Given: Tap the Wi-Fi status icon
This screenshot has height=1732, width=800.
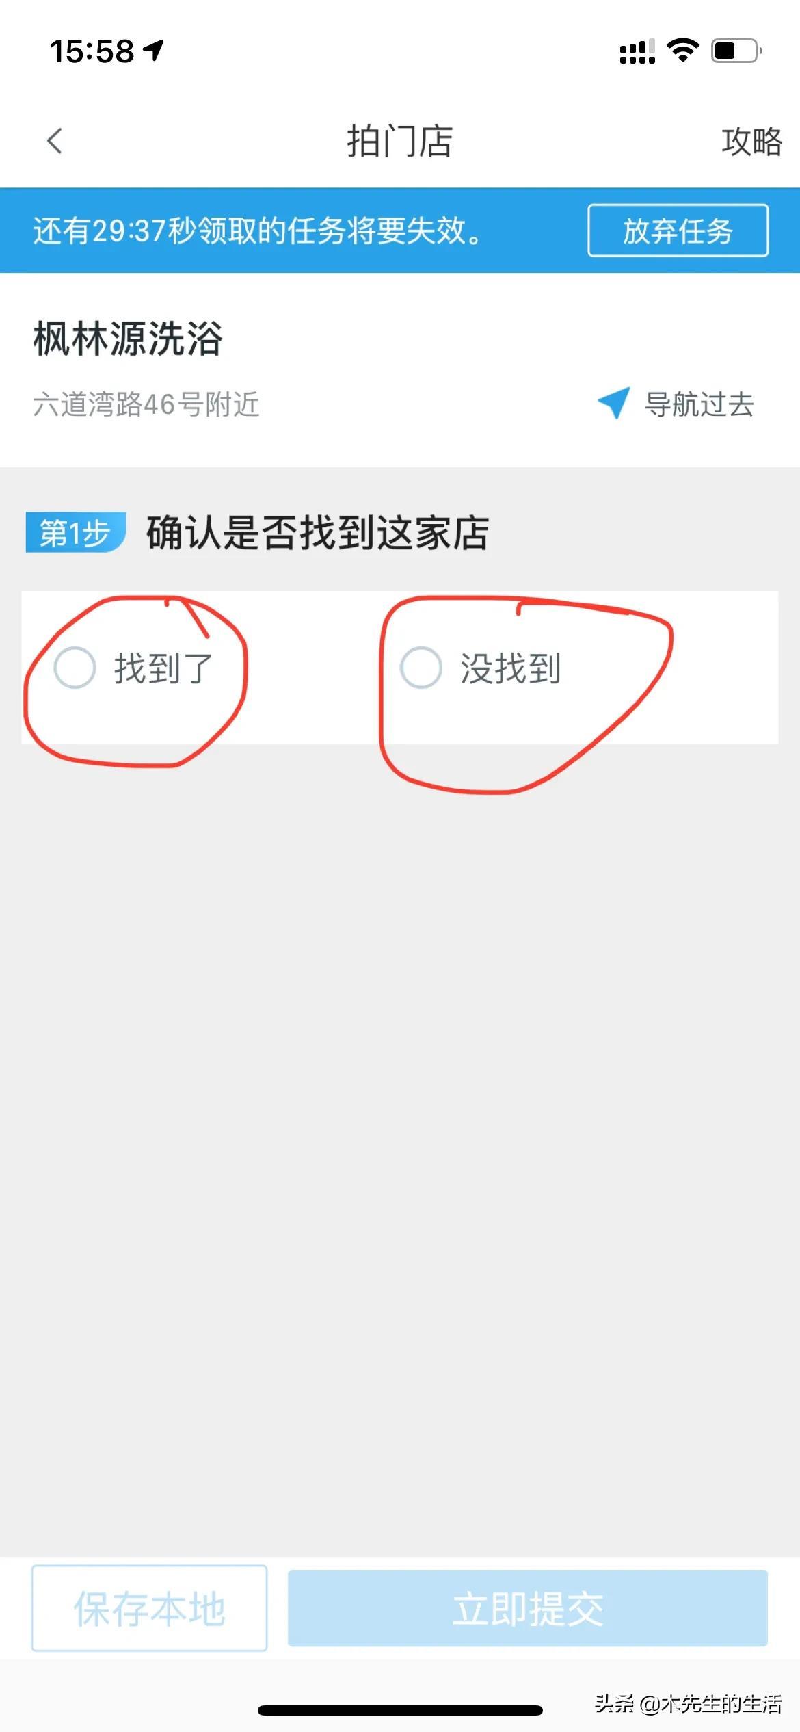Looking at the screenshot, I should tap(682, 51).
